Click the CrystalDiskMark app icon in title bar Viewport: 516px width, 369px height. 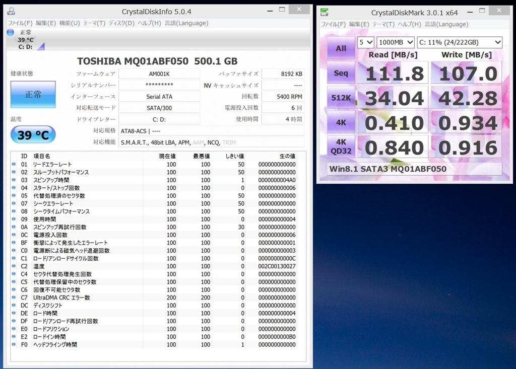(x=324, y=13)
